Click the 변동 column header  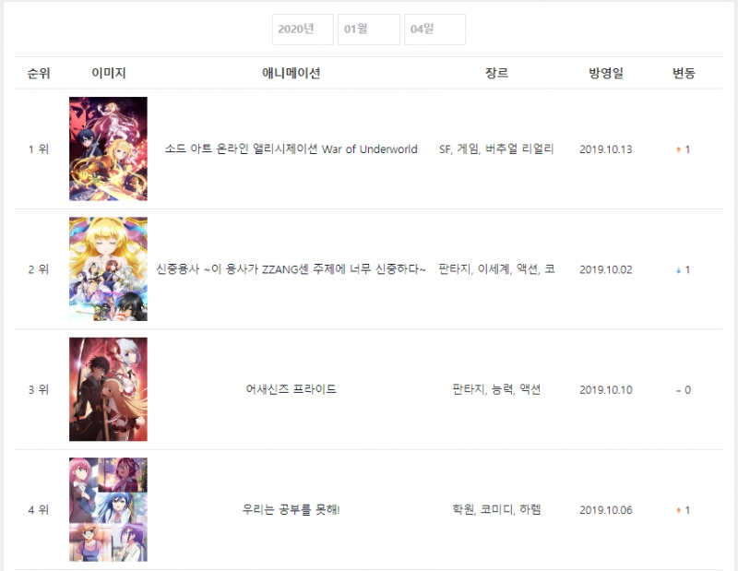tap(684, 73)
